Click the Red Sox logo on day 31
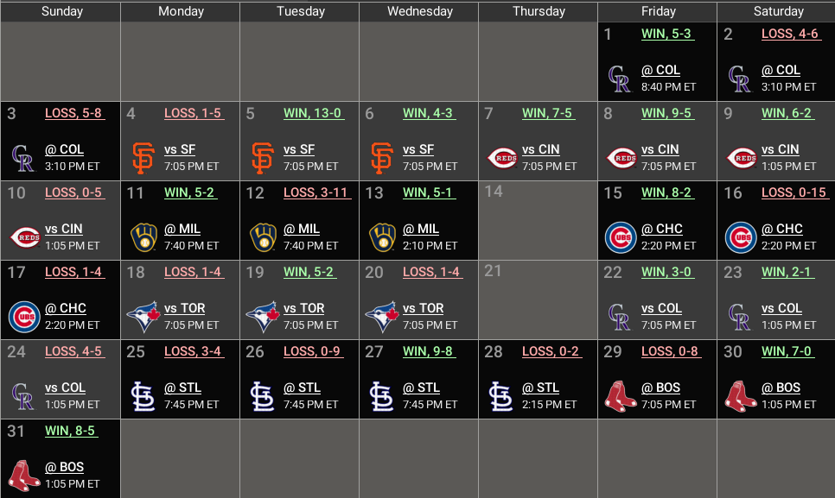The width and height of the screenshot is (835, 498). (x=23, y=476)
